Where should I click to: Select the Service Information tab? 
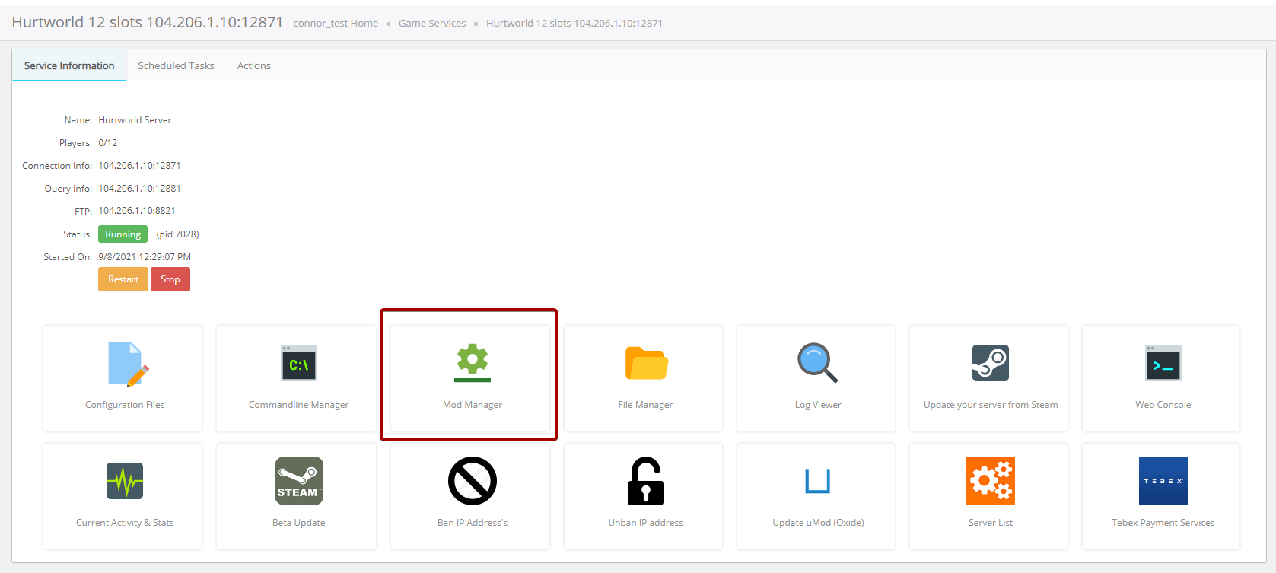(x=69, y=66)
